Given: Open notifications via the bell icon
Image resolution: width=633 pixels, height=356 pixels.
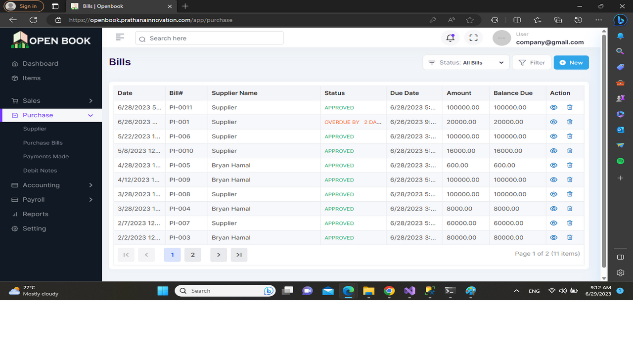Looking at the screenshot, I should pos(450,38).
